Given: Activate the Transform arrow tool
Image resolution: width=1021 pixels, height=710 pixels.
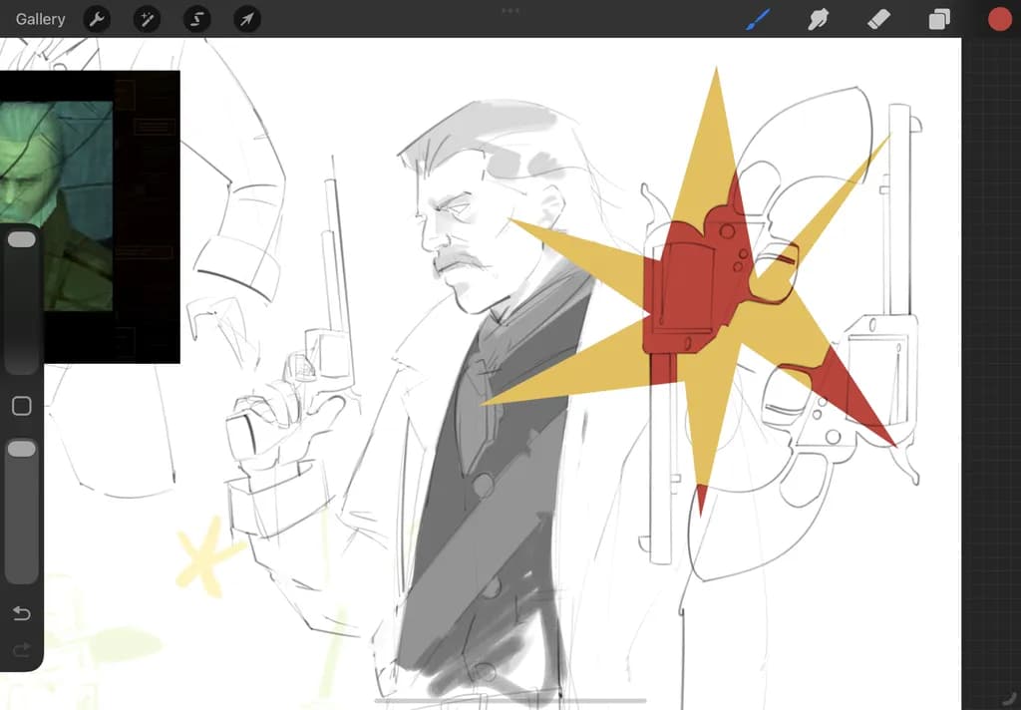Looking at the screenshot, I should (247, 20).
